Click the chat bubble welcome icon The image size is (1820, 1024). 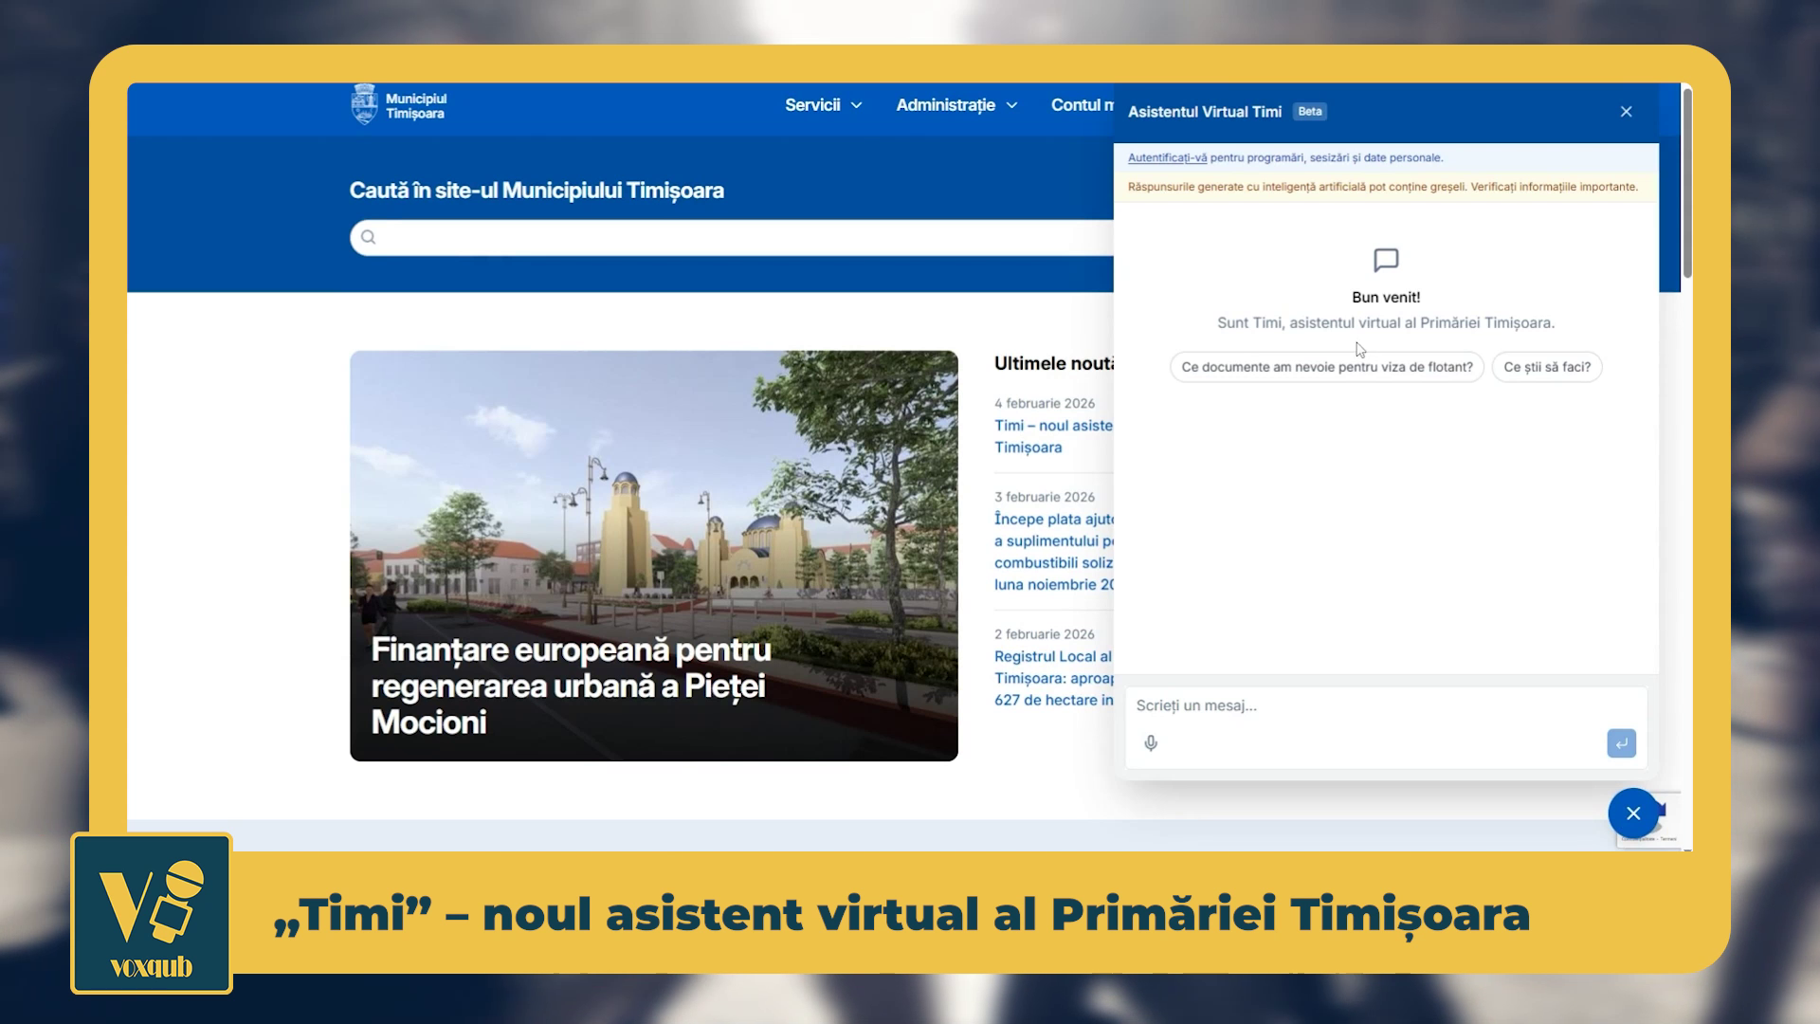(x=1386, y=260)
